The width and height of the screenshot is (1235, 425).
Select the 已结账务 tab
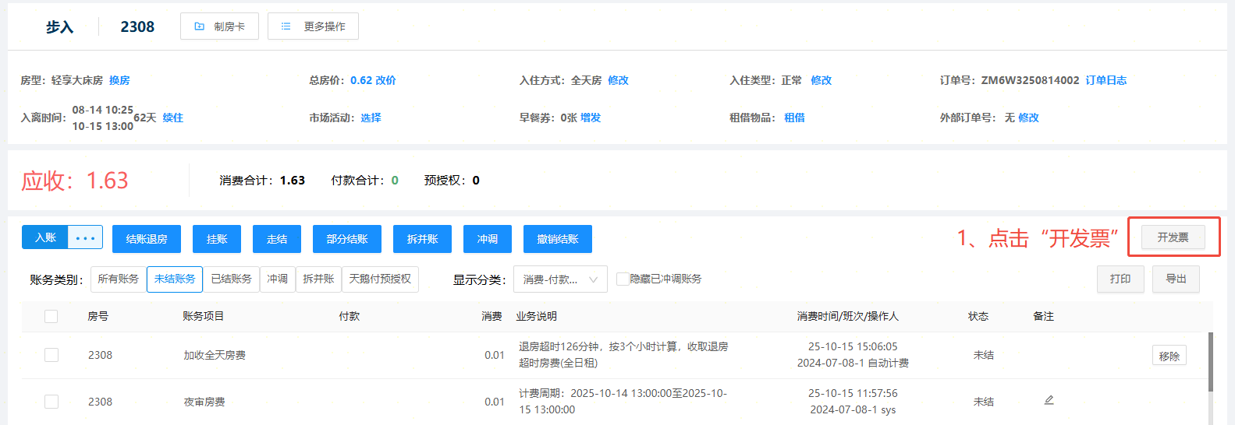pos(231,279)
